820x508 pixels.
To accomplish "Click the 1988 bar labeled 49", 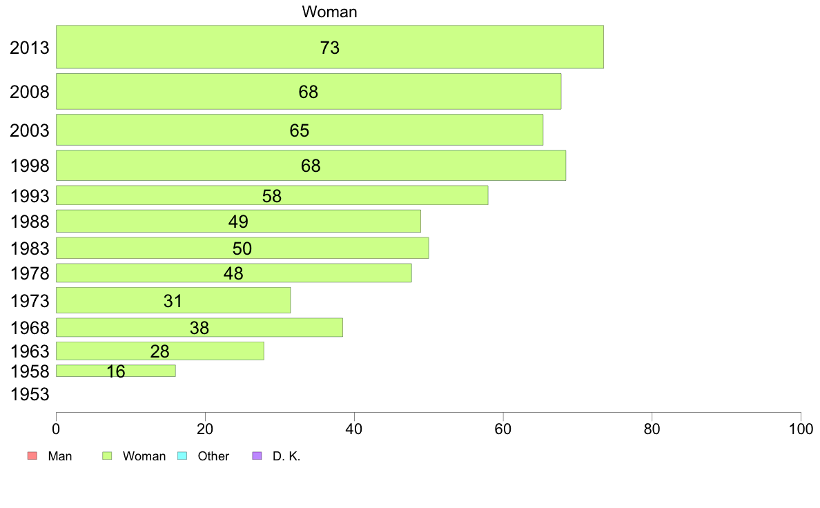I will pos(238,221).
